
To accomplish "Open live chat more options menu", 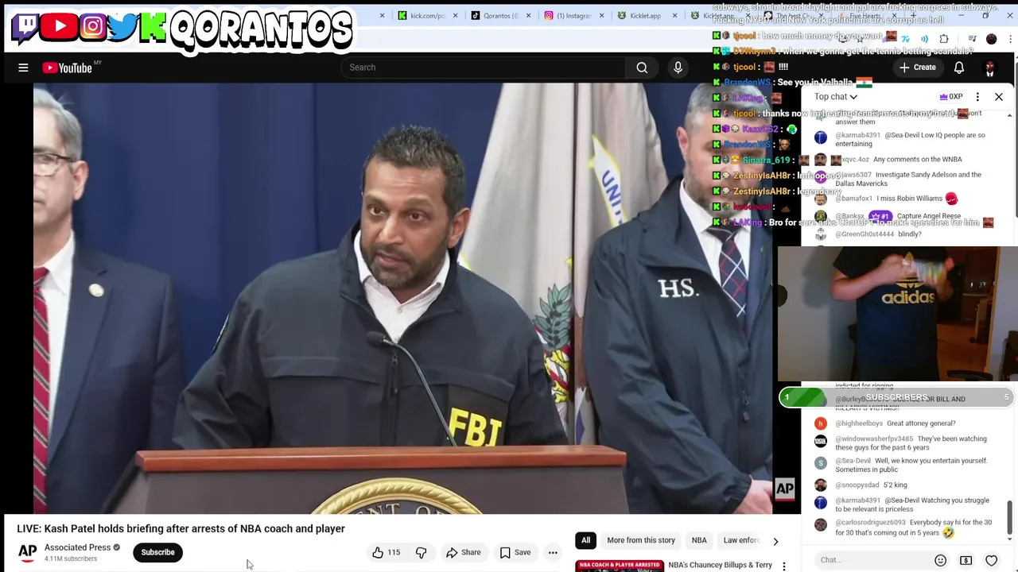I will [x=977, y=97].
